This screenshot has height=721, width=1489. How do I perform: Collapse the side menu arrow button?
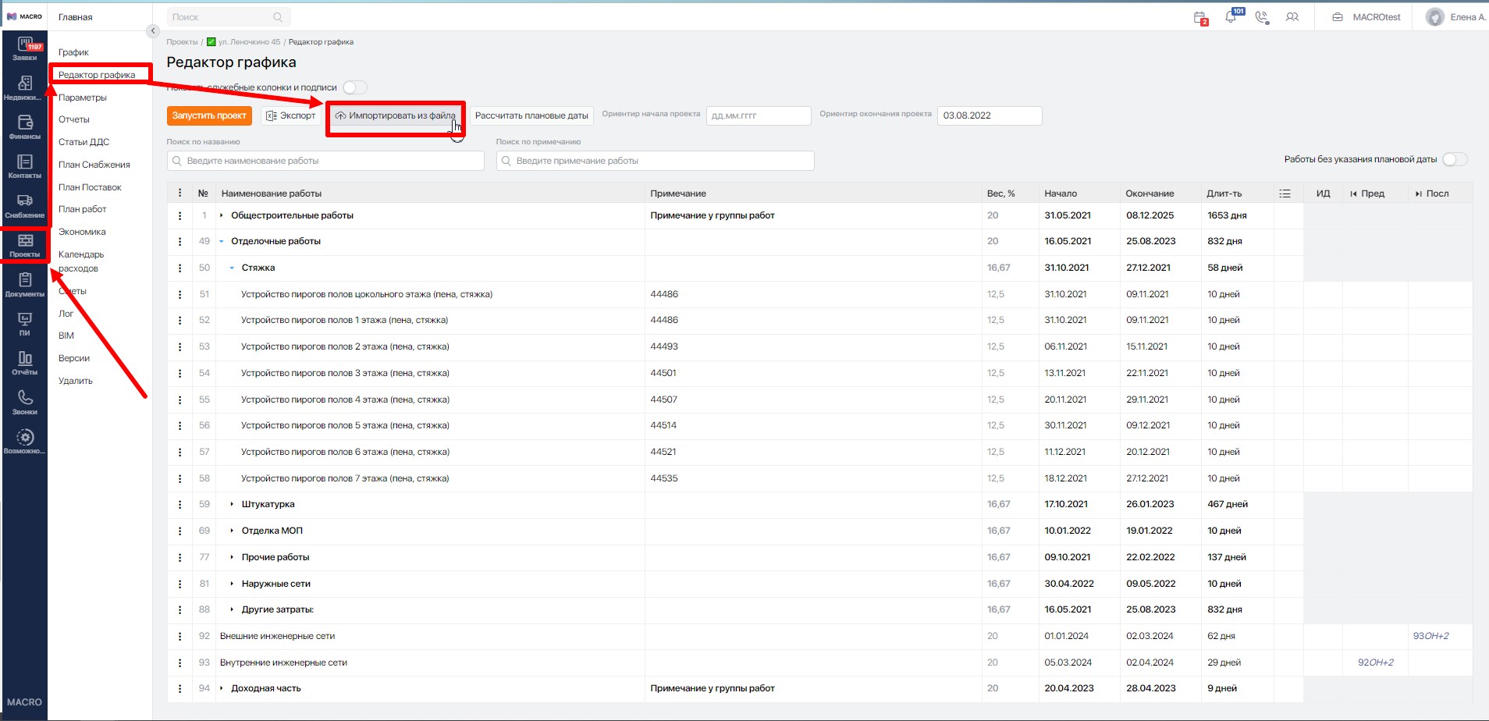(x=153, y=31)
